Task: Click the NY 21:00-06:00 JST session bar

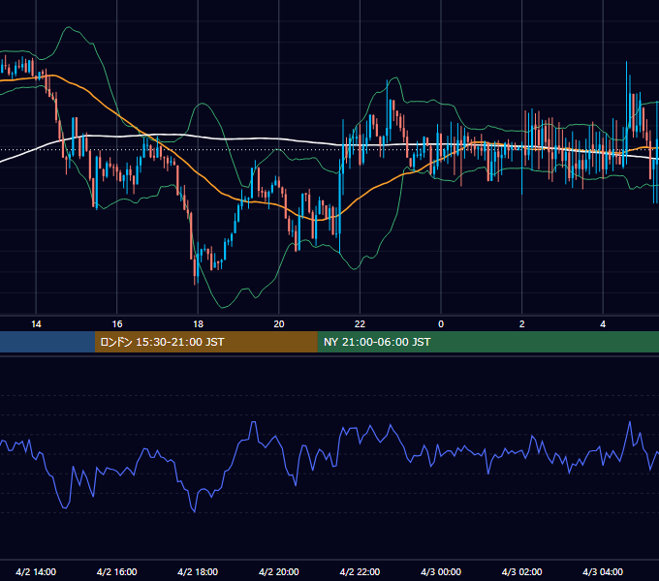Action: 487,342
